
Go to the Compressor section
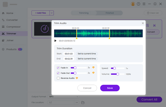coord(14,27)
